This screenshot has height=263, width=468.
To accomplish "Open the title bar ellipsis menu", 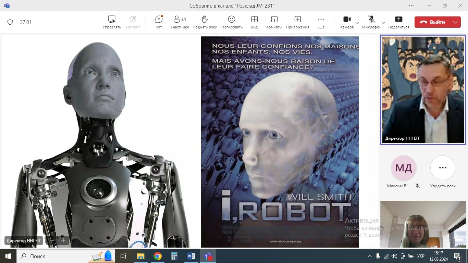I will [x=411, y=5].
